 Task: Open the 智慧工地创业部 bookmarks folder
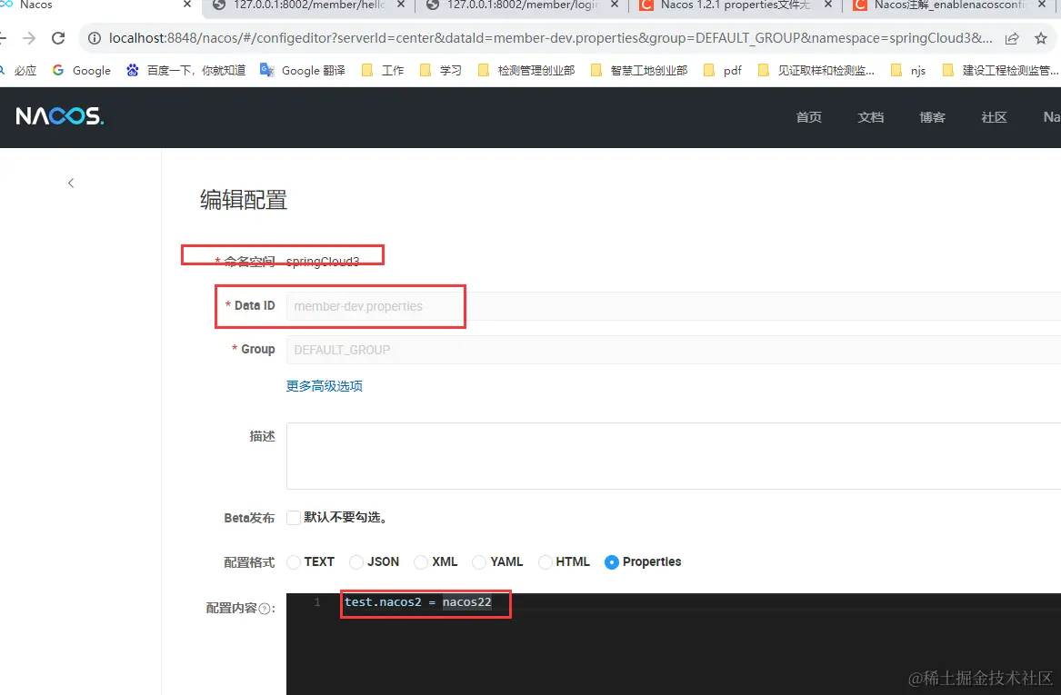pos(639,70)
